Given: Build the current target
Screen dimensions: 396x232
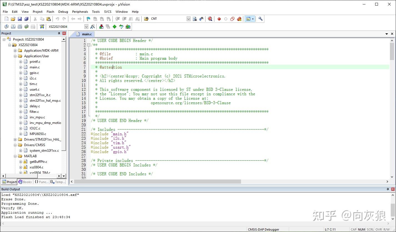Looking at the screenshot, I should point(13,26).
